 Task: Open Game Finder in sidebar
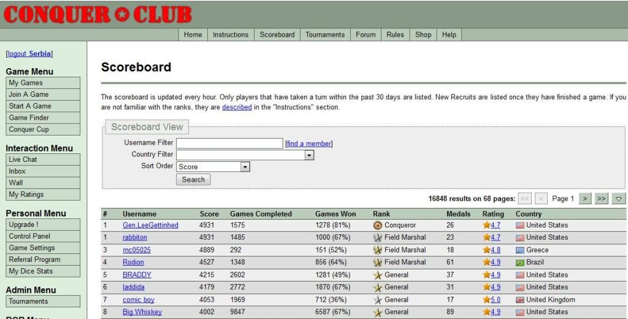coord(43,118)
